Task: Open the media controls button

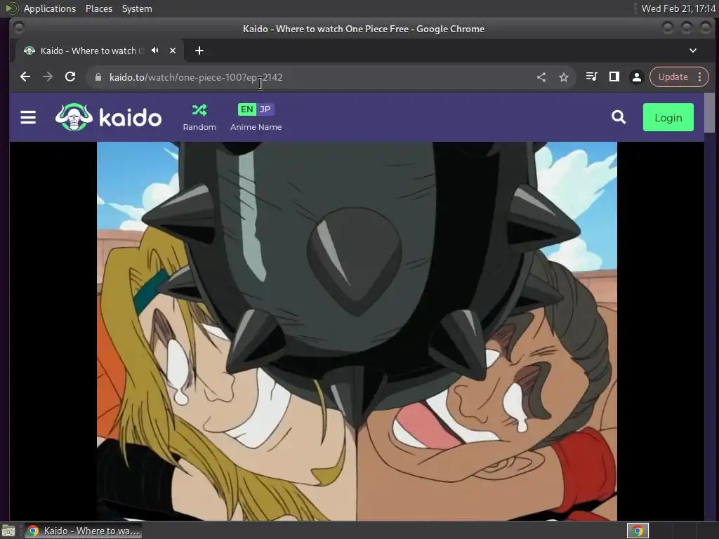Action: pos(591,77)
